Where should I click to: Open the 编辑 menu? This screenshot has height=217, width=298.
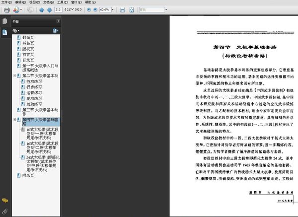pyautogui.click(x=20, y=2)
